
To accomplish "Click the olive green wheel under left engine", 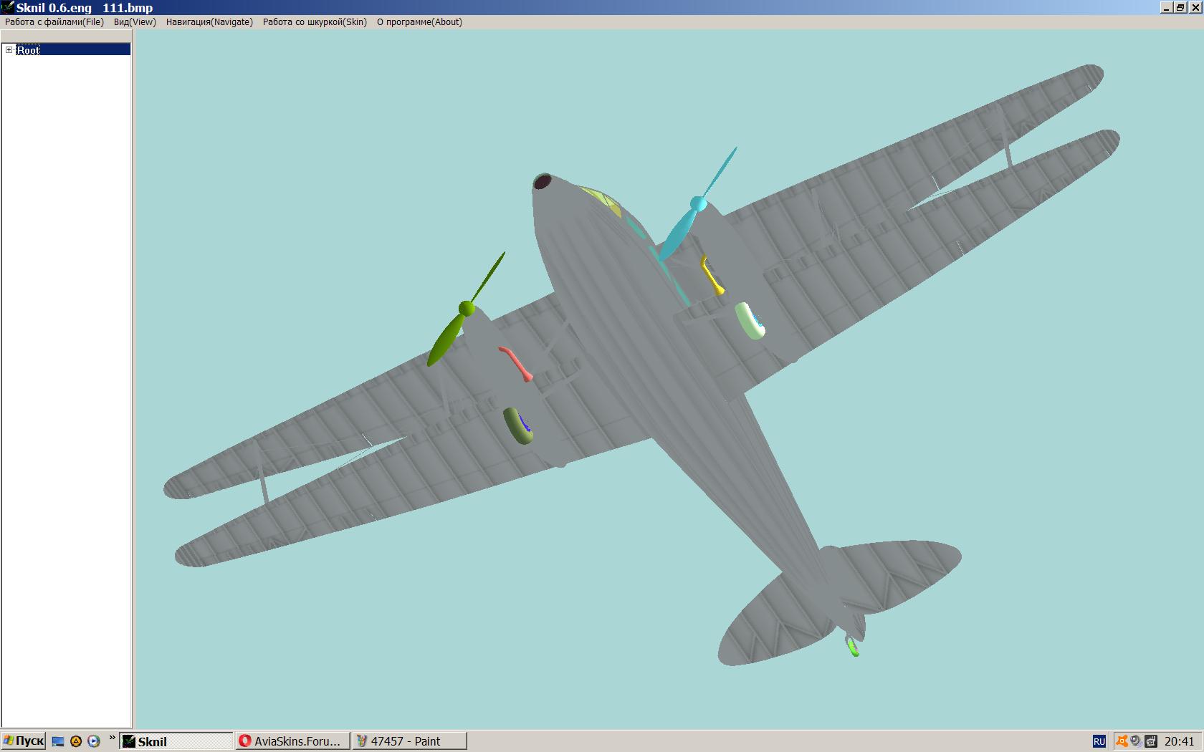I will tap(518, 425).
